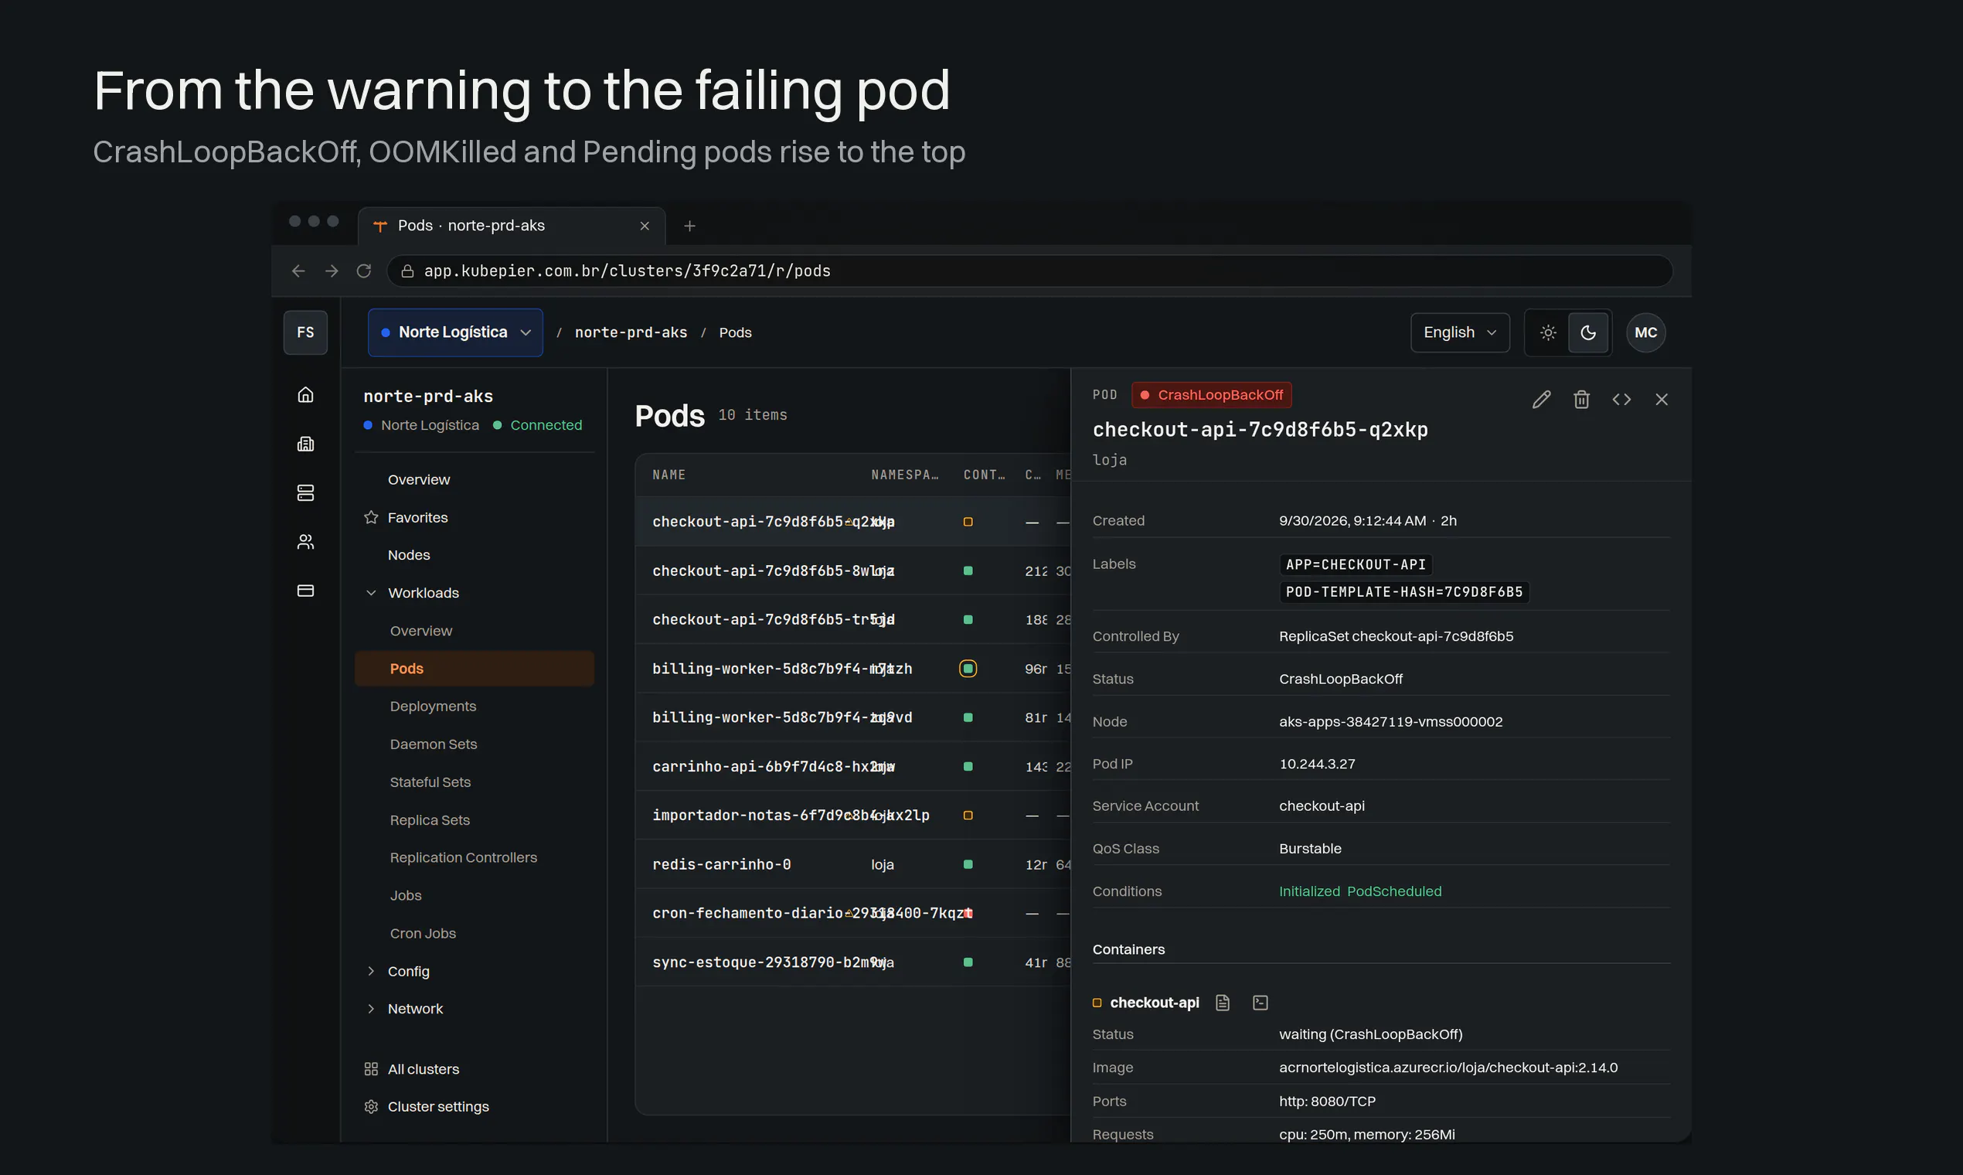Screen dimensions: 1963x1175
Task: Open All clusters link
Action: coord(474,1069)
